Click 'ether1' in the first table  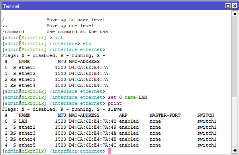pos(27,67)
